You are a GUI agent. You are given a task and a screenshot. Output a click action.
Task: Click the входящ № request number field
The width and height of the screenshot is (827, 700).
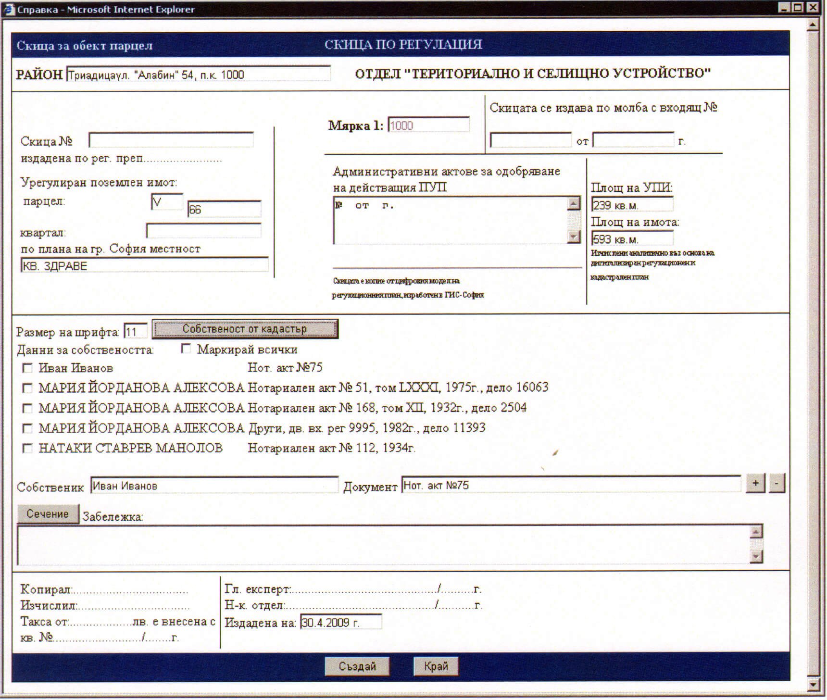pyautogui.click(x=530, y=140)
